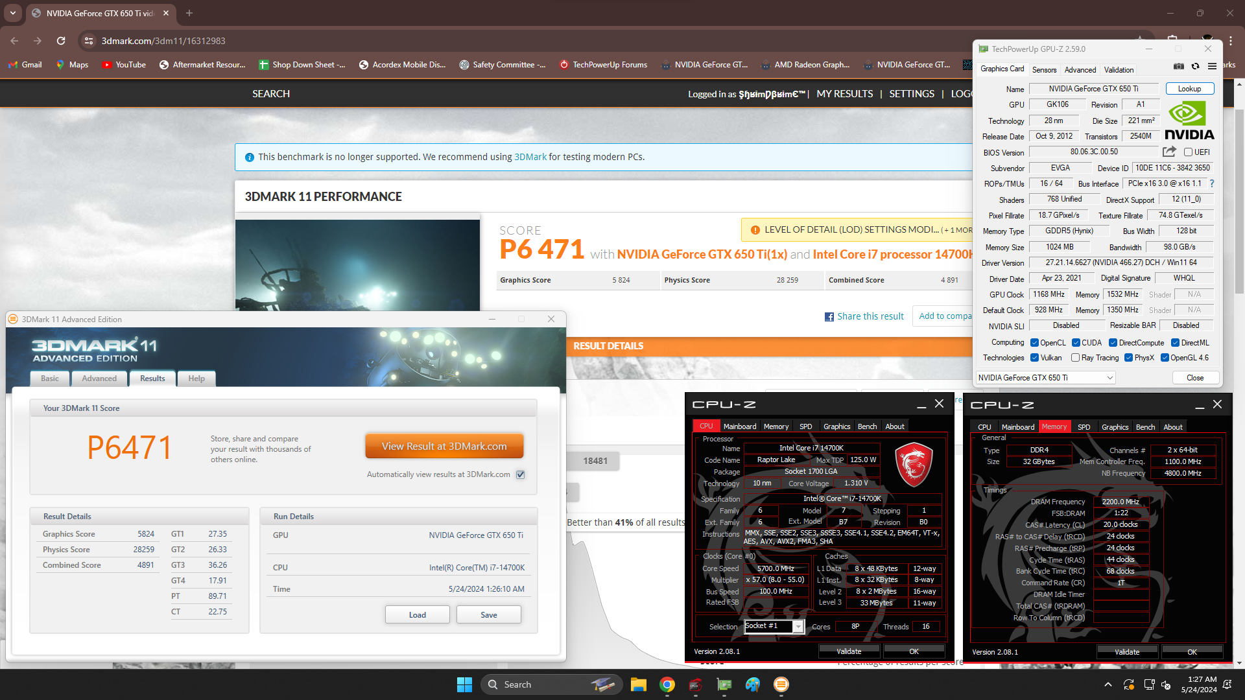
Task: Click the LOD warning exclamation icon
Action: tap(755, 230)
